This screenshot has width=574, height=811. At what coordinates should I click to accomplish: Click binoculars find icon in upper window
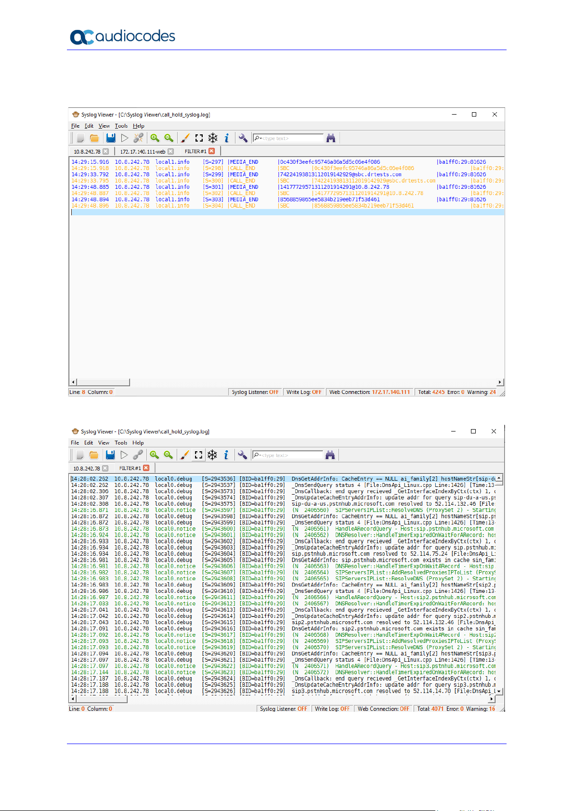331,138
